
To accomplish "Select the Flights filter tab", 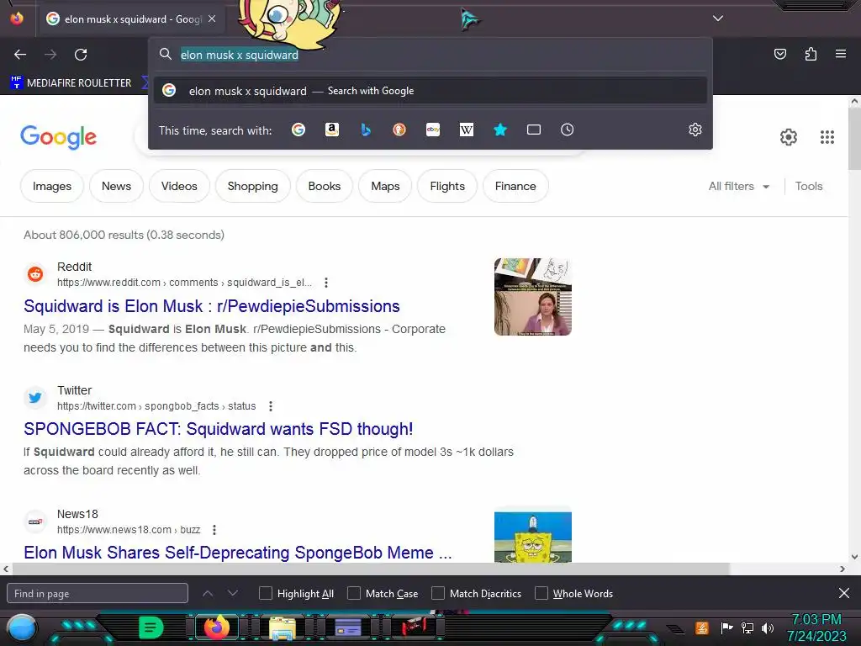I will point(447,186).
